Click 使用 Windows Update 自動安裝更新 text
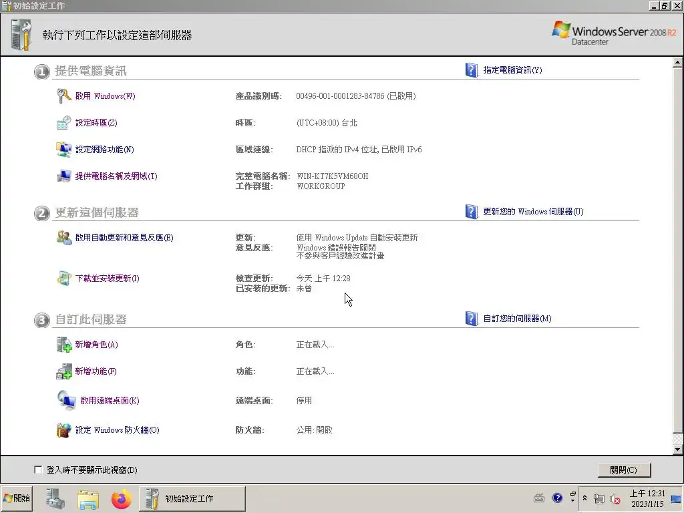The width and height of the screenshot is (684, 513). coord(357,238)
